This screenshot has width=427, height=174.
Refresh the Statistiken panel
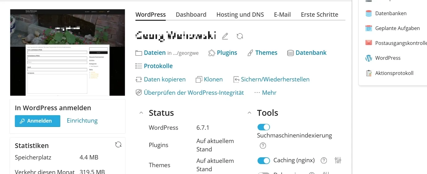click(118, 145)
